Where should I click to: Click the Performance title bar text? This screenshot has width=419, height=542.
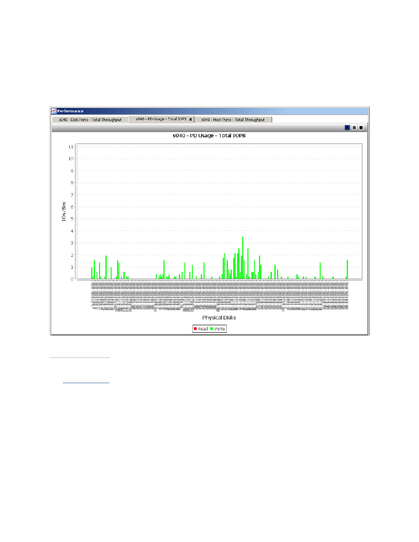[x=70, y=111]
